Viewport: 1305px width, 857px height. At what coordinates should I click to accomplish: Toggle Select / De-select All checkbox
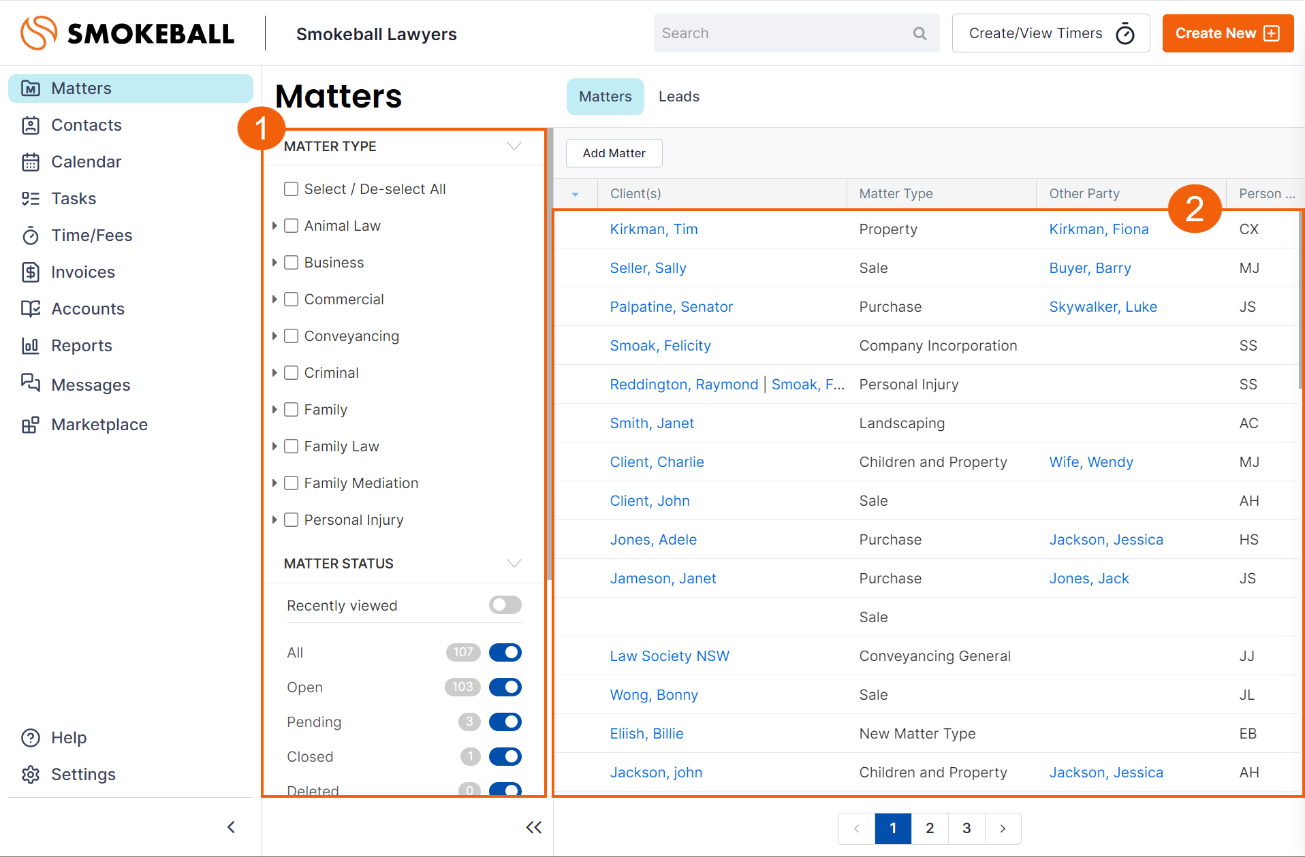click(x=292, y=189)
